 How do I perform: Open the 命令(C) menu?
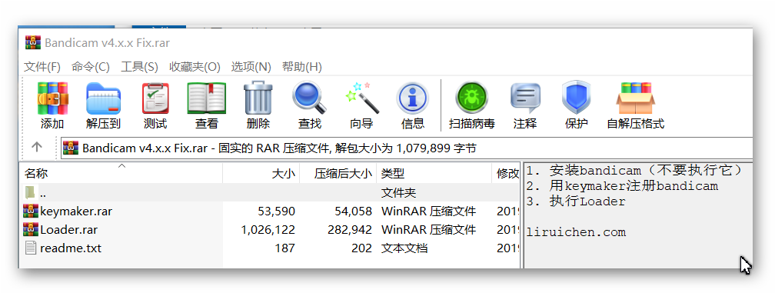tap(91, 67)
